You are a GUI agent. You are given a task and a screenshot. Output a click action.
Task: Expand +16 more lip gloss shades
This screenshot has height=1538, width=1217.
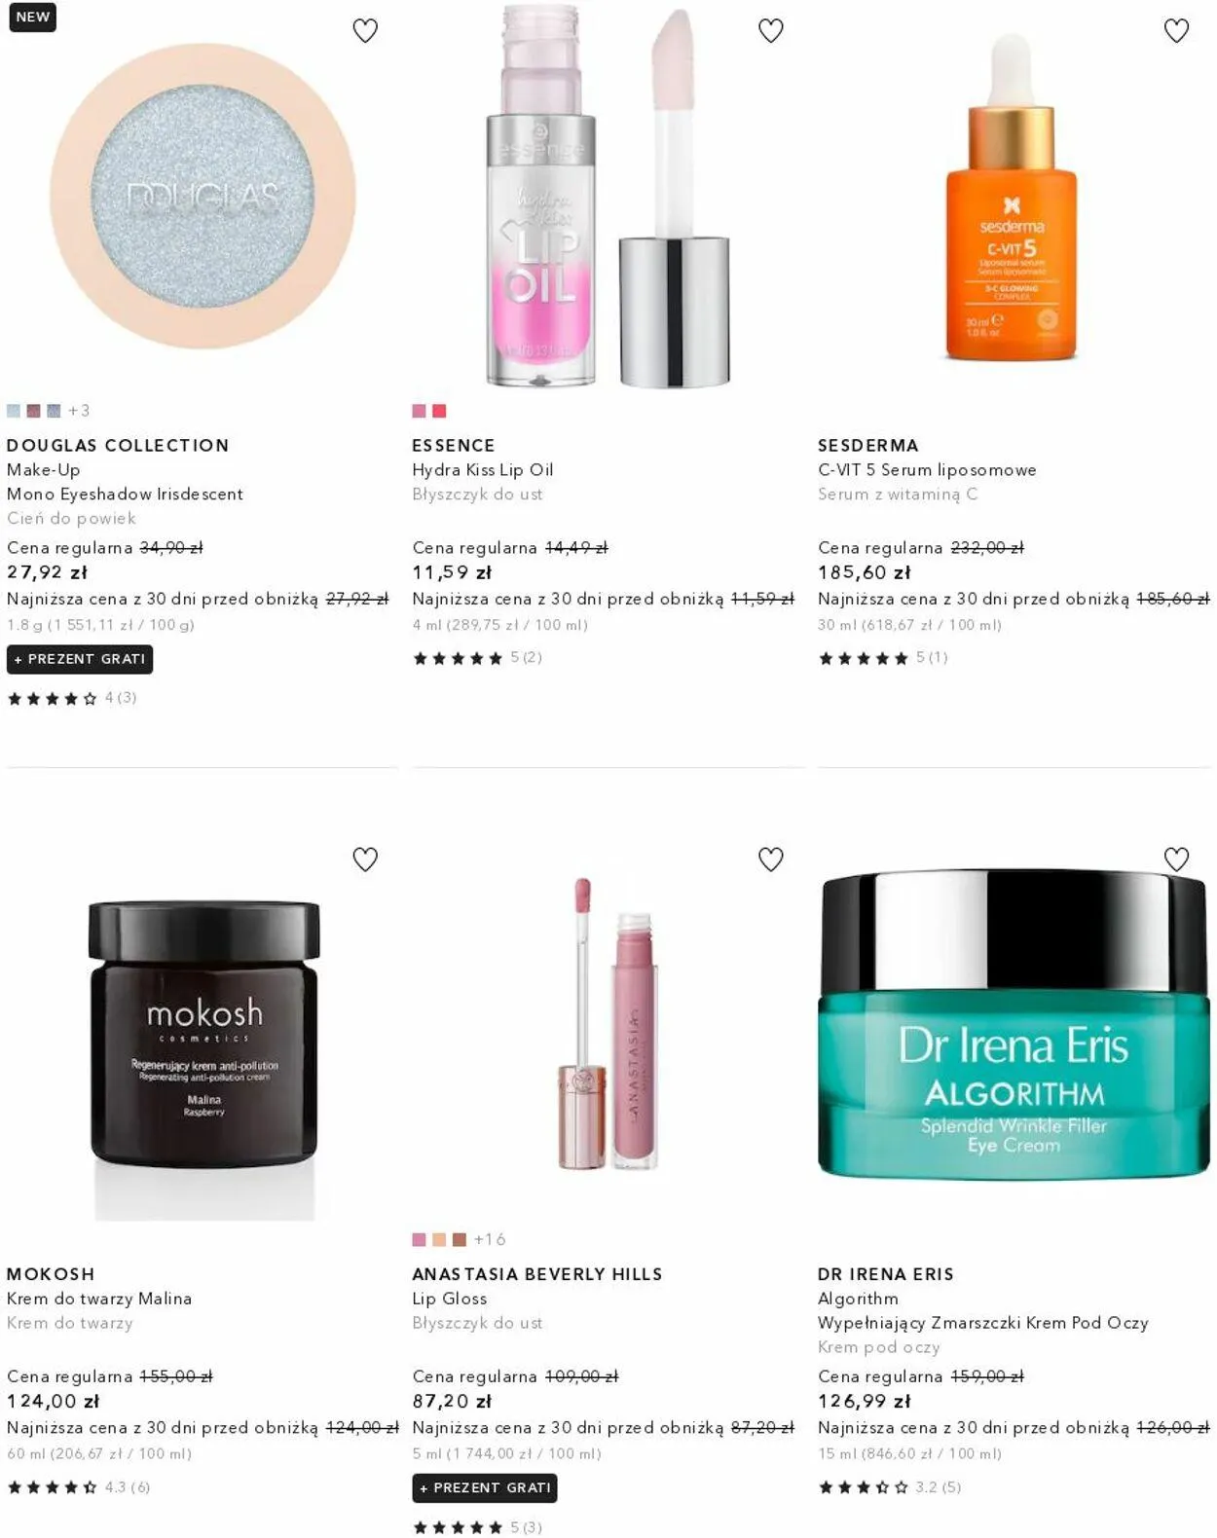tap(489, 1239)
